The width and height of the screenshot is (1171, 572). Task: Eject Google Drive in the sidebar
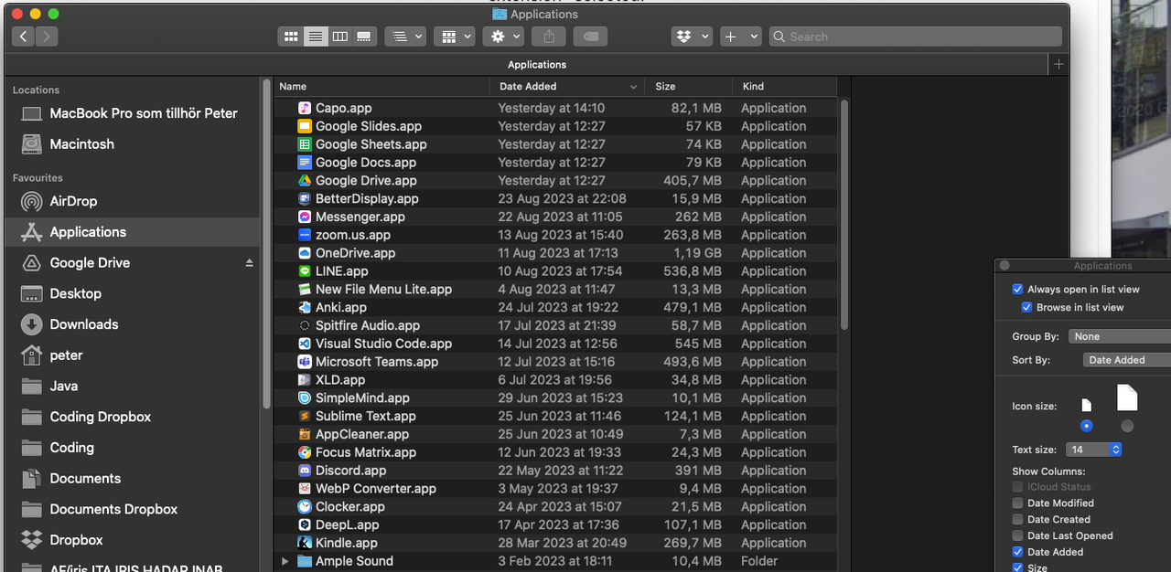point(249,263)
